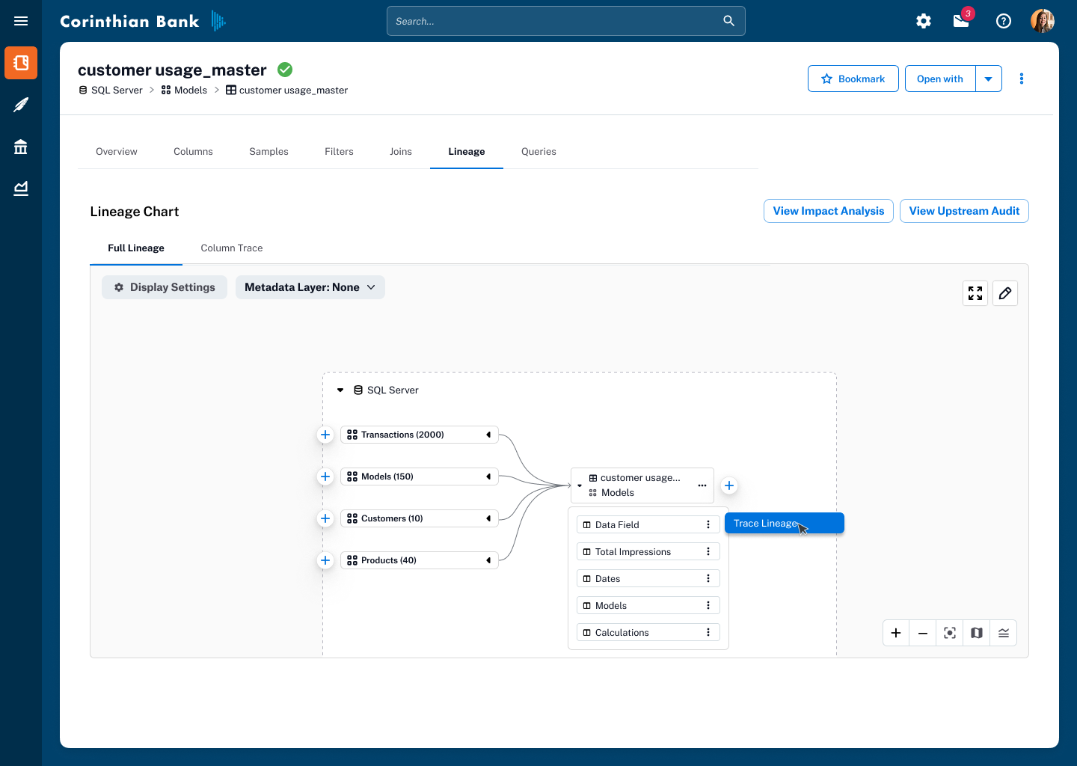1077x766 pixels.
Task: Switch to the Queries tab
Action: (538, 151)
